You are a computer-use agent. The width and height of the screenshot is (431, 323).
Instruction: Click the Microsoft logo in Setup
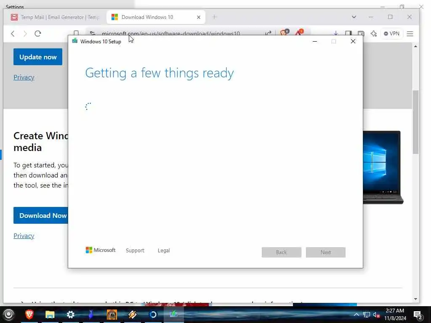click(101, 250)
